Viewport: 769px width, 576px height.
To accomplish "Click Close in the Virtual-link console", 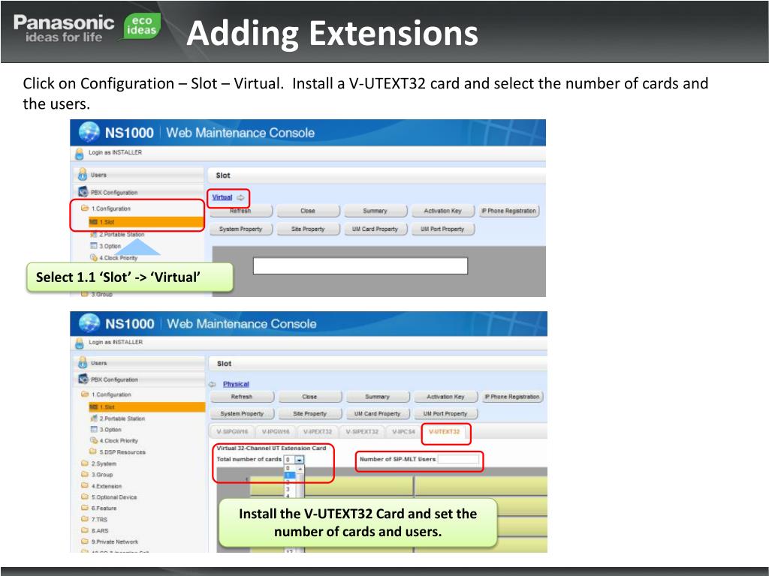I will coord(308,211).
